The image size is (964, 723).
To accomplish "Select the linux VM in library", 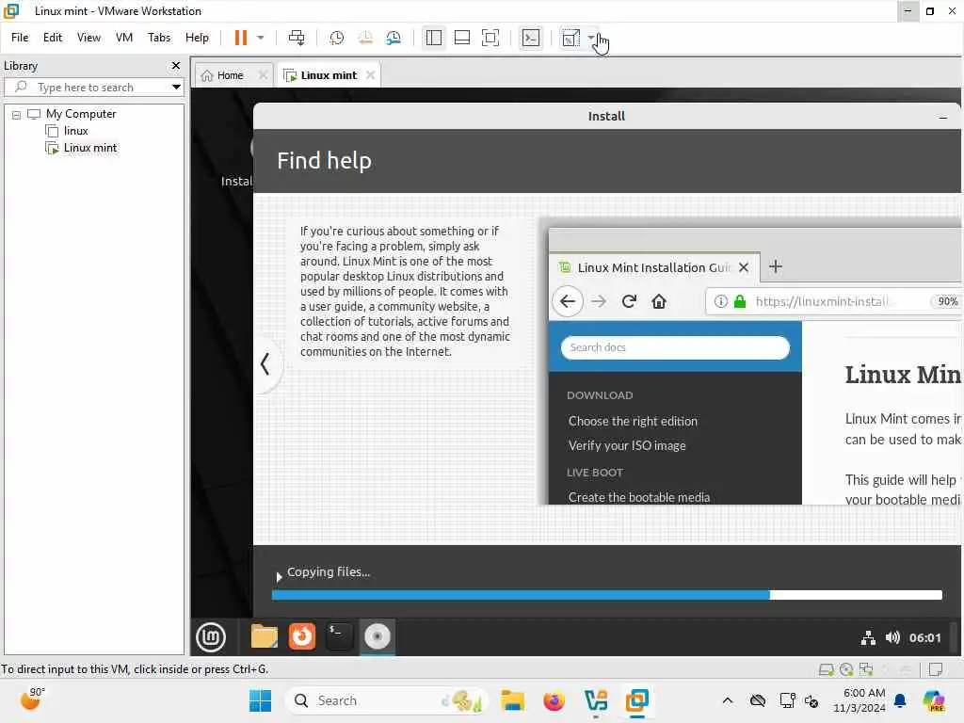I will pos(75,131).
